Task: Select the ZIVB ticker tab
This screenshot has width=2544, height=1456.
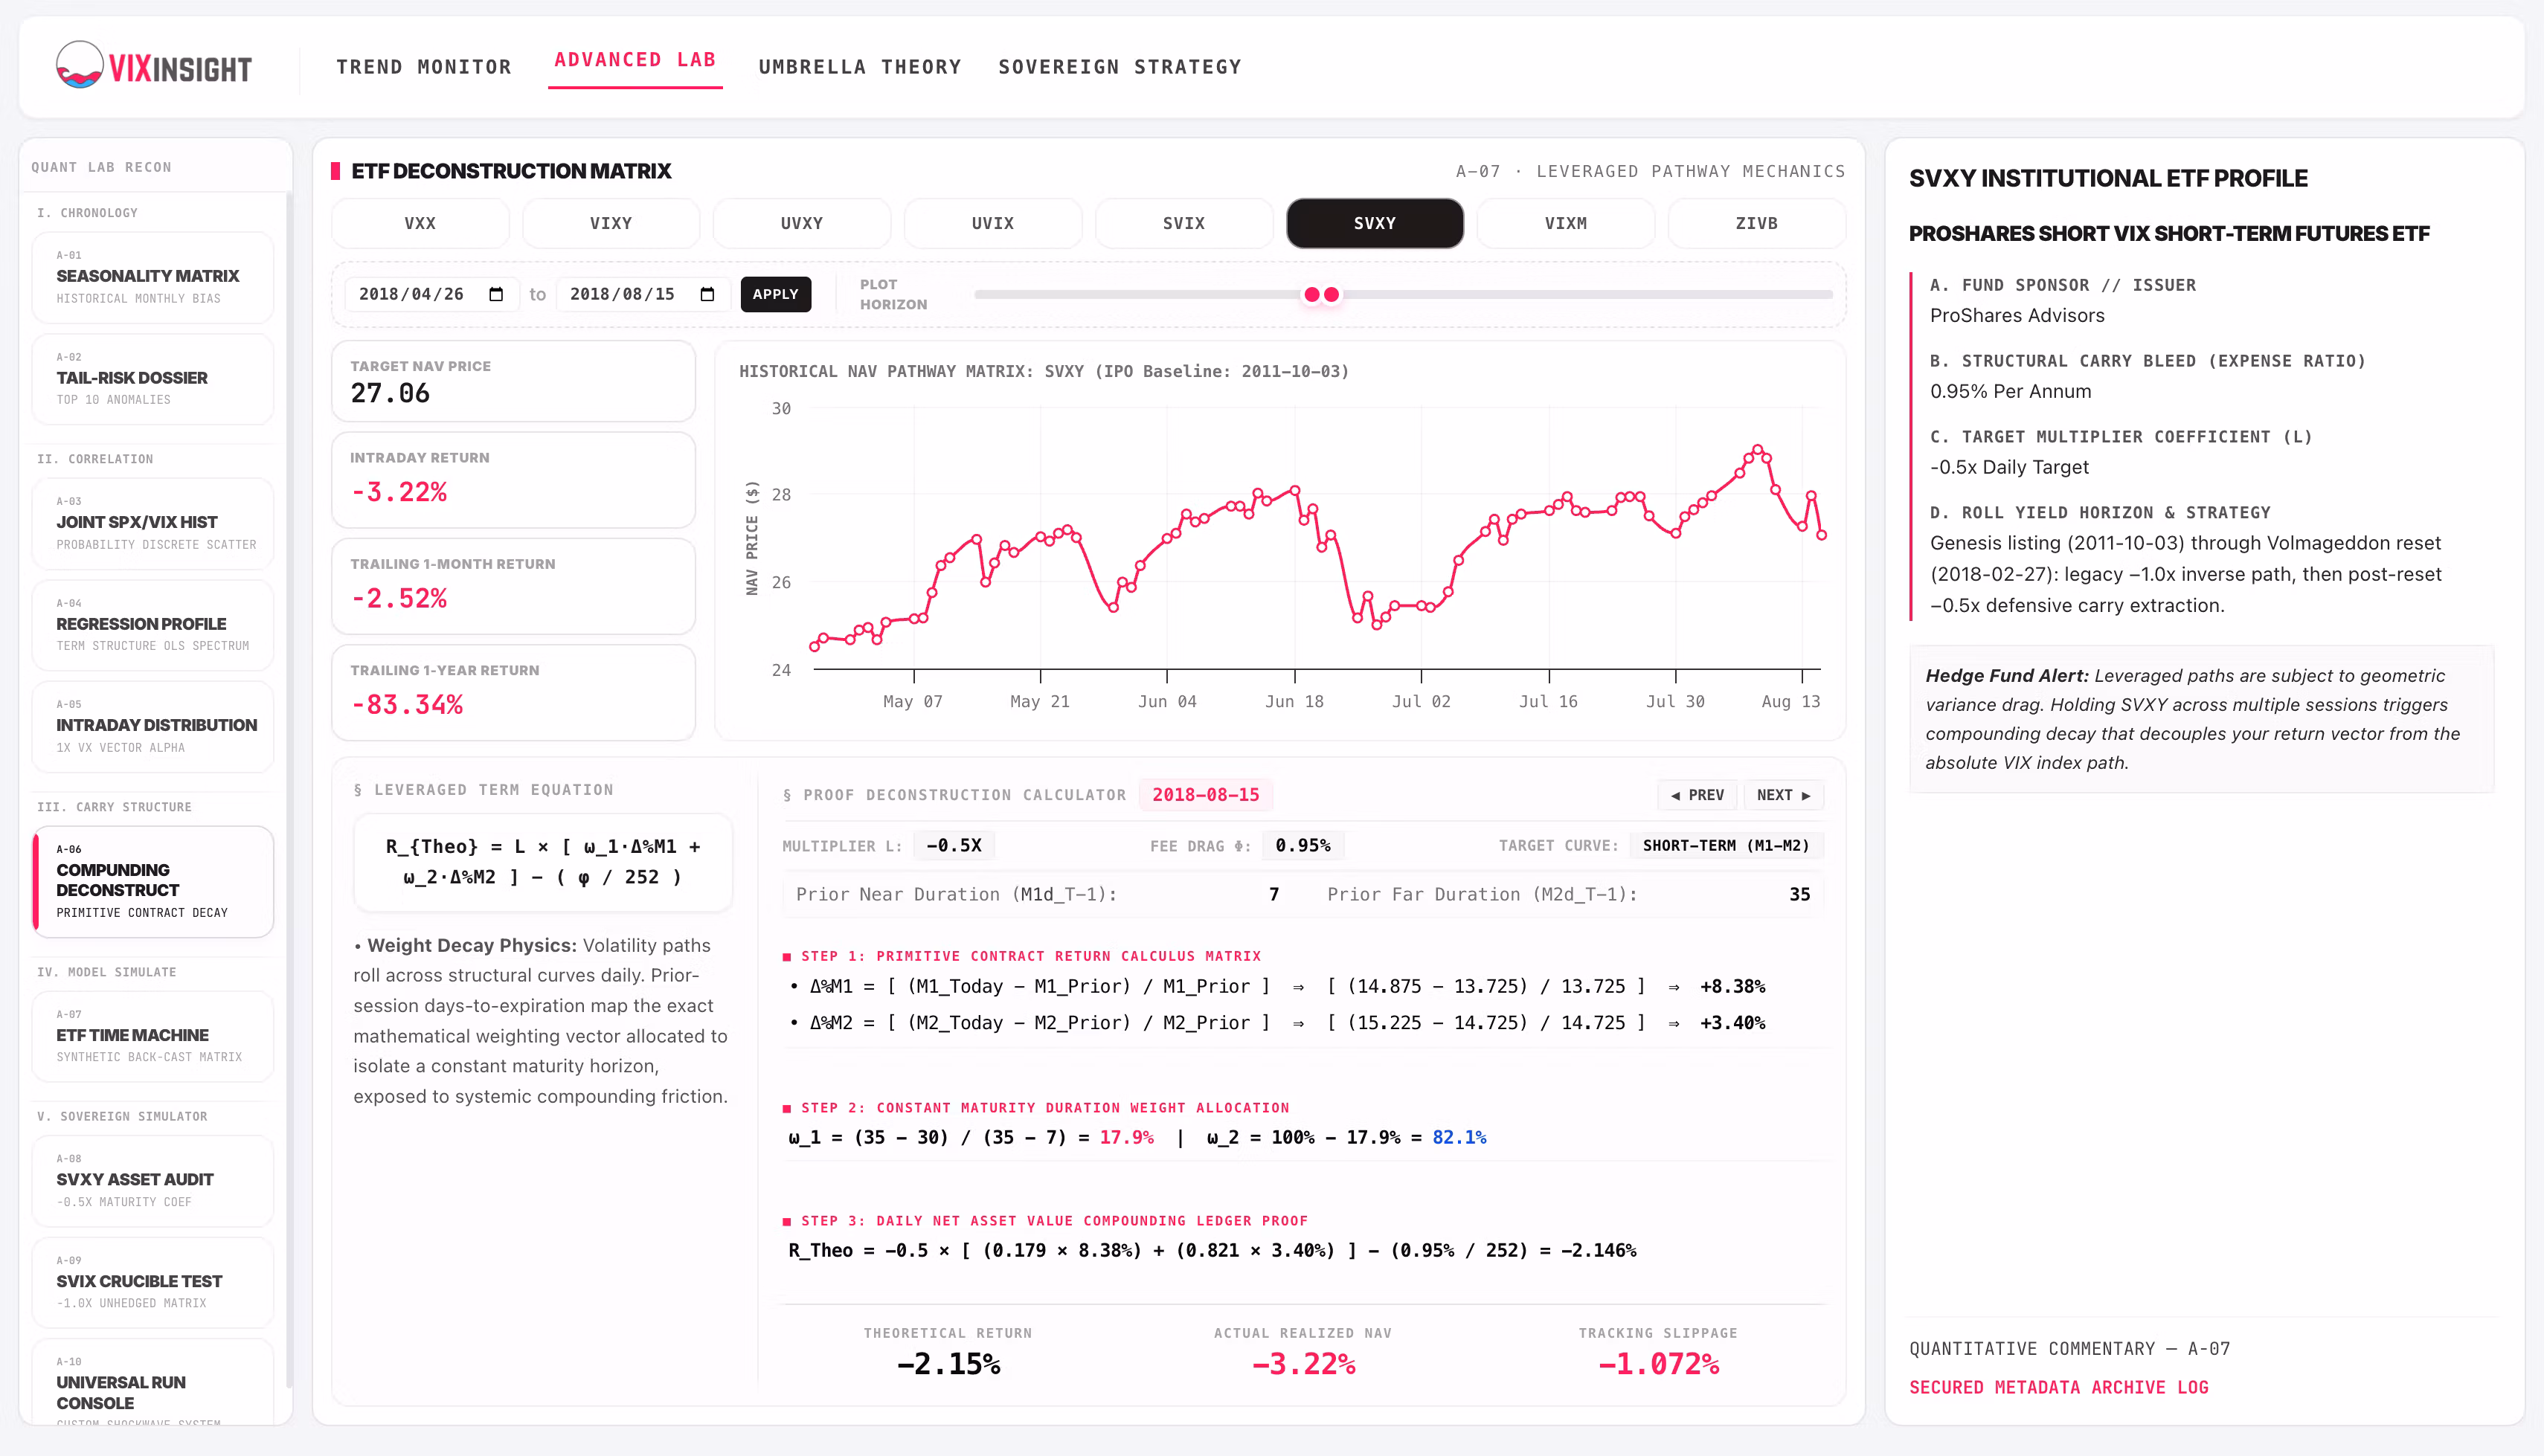Action: tap(1757, 223)
